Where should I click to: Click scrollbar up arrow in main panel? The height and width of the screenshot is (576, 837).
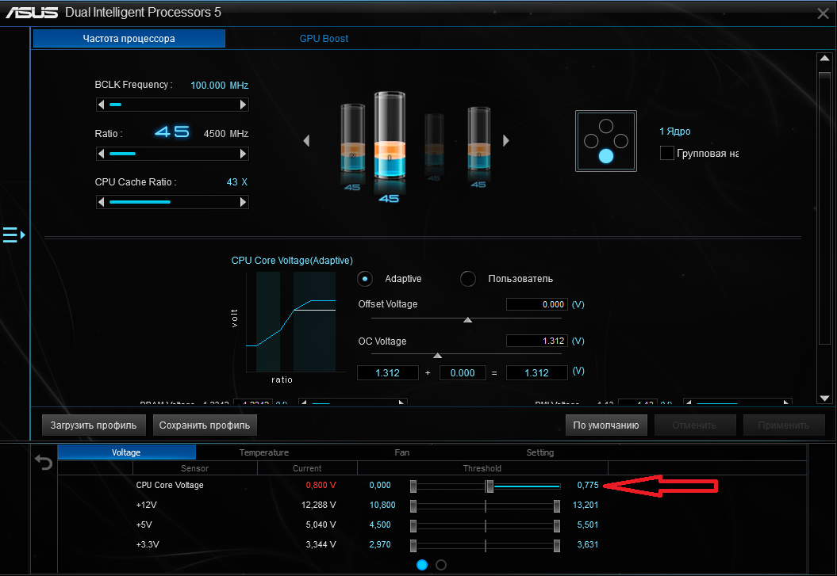825,58
